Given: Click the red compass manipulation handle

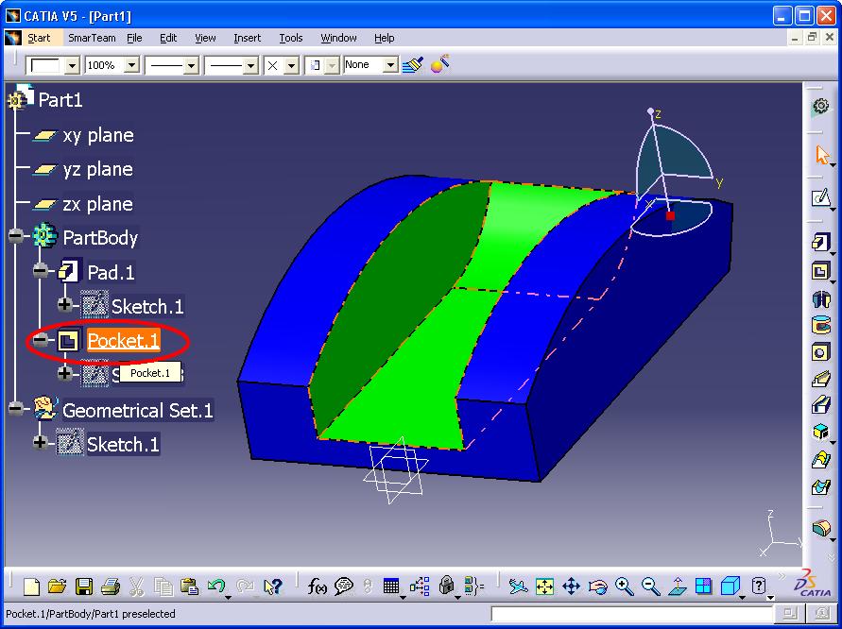Looking at the screenshot, I should pos(670,215).
